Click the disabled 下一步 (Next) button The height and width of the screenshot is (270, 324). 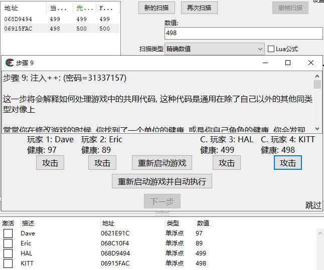tap(162, 201)
